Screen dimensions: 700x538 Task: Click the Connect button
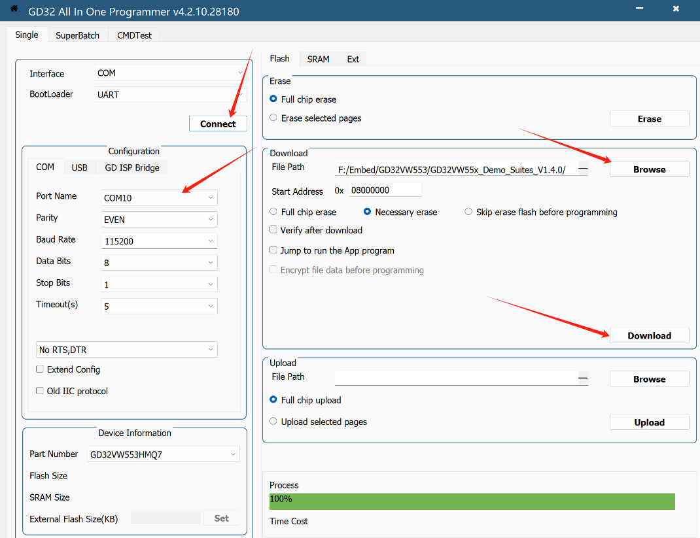[x=218, y=124]
